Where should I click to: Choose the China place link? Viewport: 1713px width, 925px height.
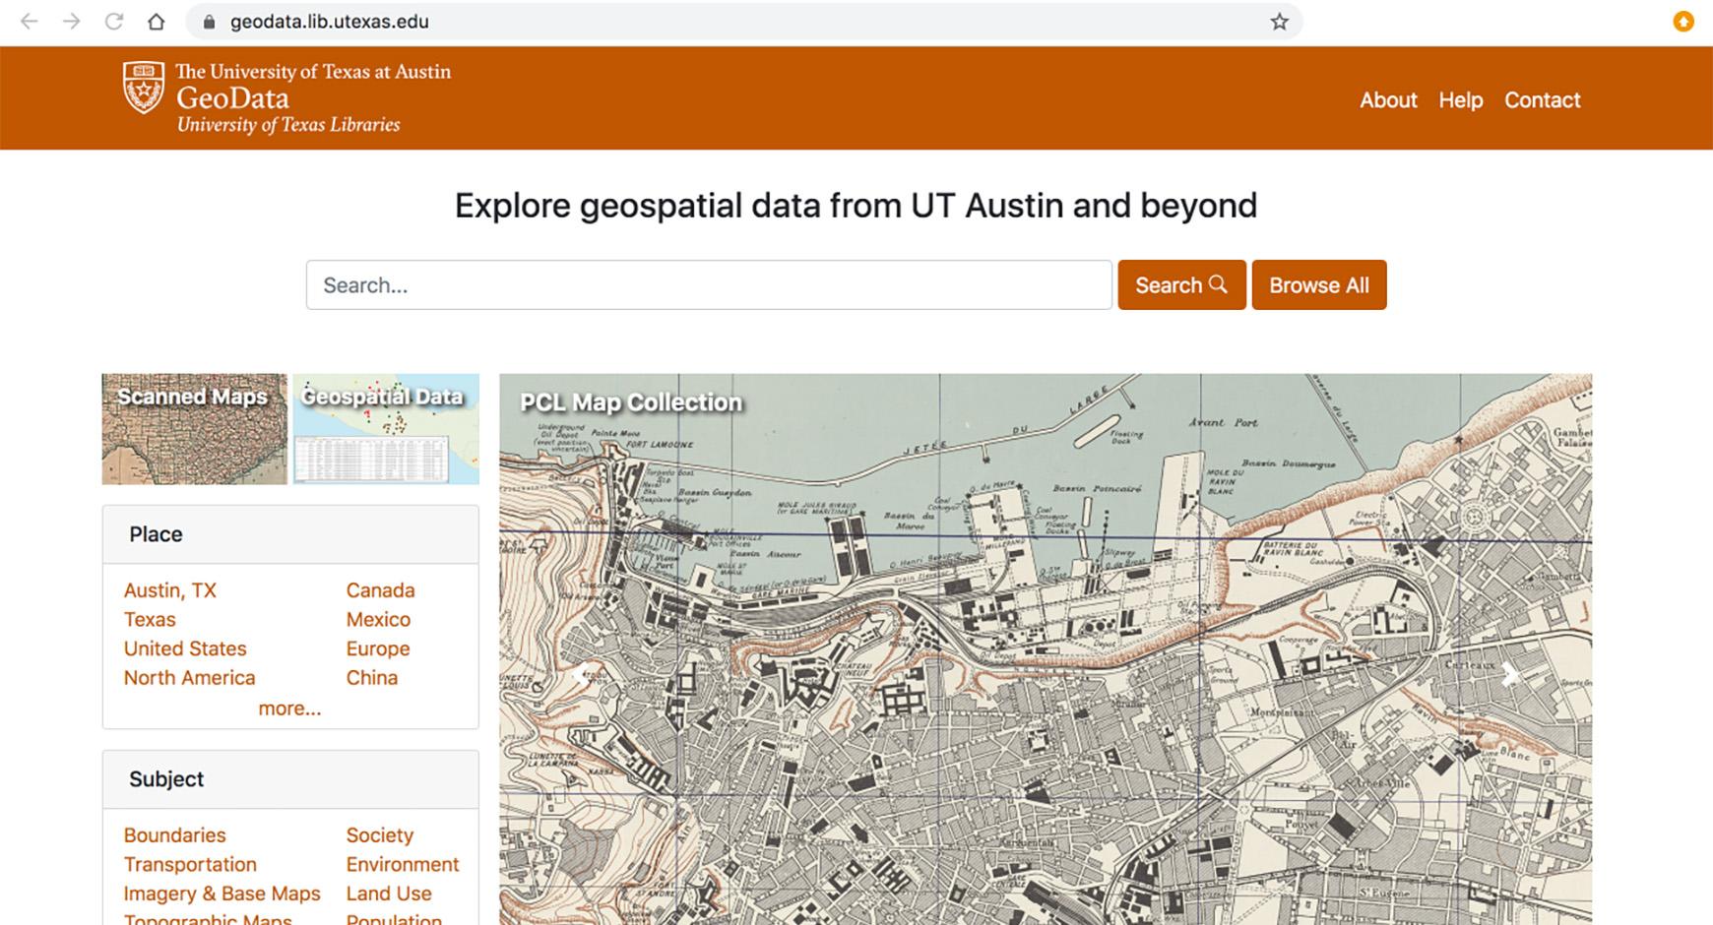[x=372, y=677]
